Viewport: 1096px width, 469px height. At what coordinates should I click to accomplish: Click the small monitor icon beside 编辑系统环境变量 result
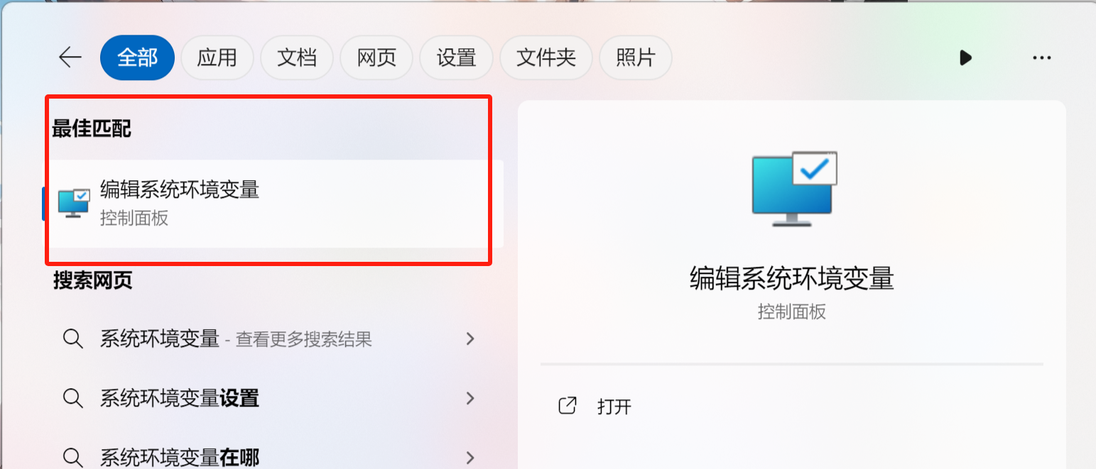coord(74,204)
